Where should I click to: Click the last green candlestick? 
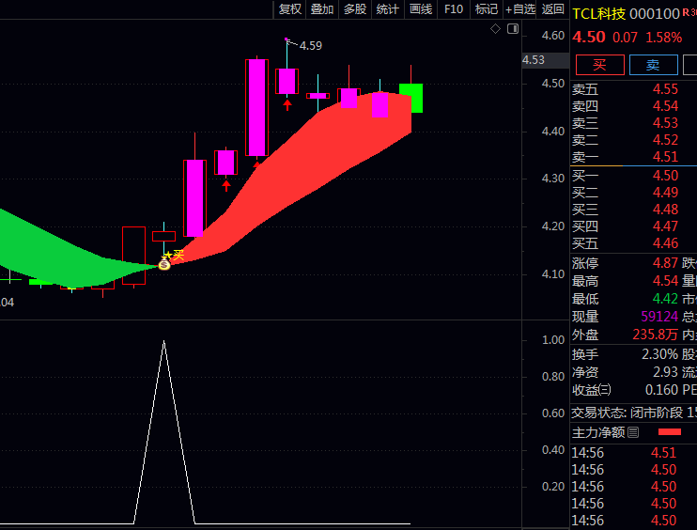411,98
